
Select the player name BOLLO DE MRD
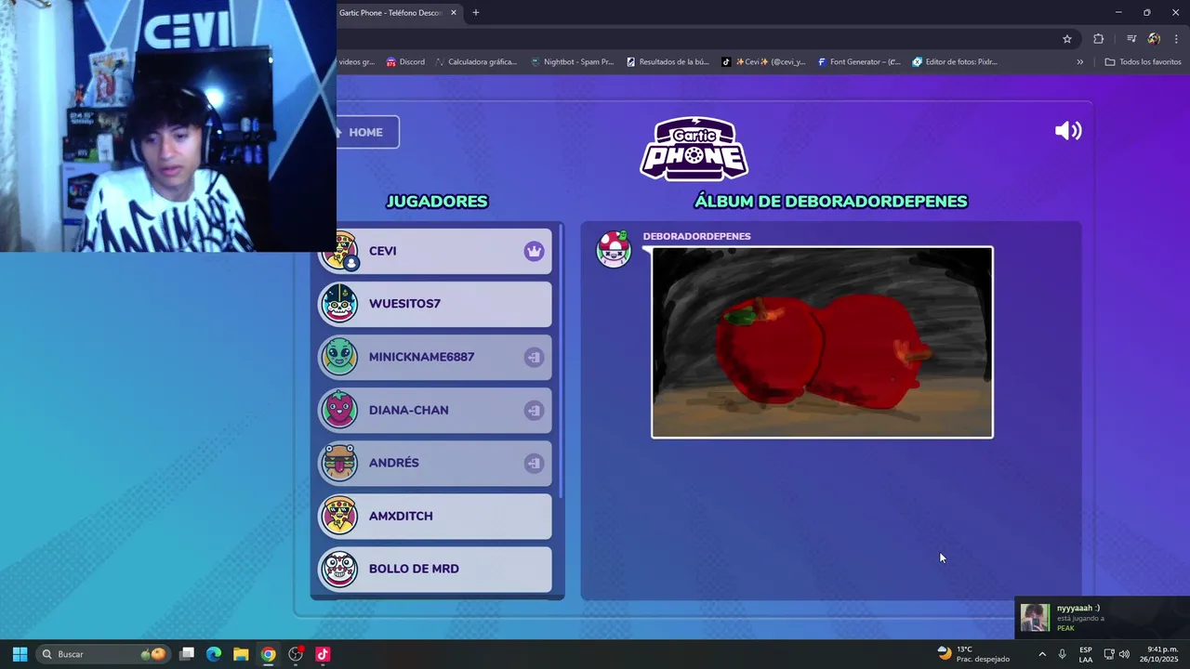414,569
